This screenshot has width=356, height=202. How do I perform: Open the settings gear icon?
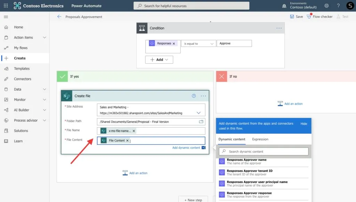(326, 6)
